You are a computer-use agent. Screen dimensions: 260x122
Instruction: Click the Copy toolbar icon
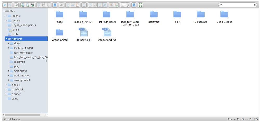68,5
